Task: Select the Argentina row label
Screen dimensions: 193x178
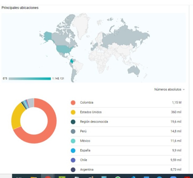Action: 87,169
